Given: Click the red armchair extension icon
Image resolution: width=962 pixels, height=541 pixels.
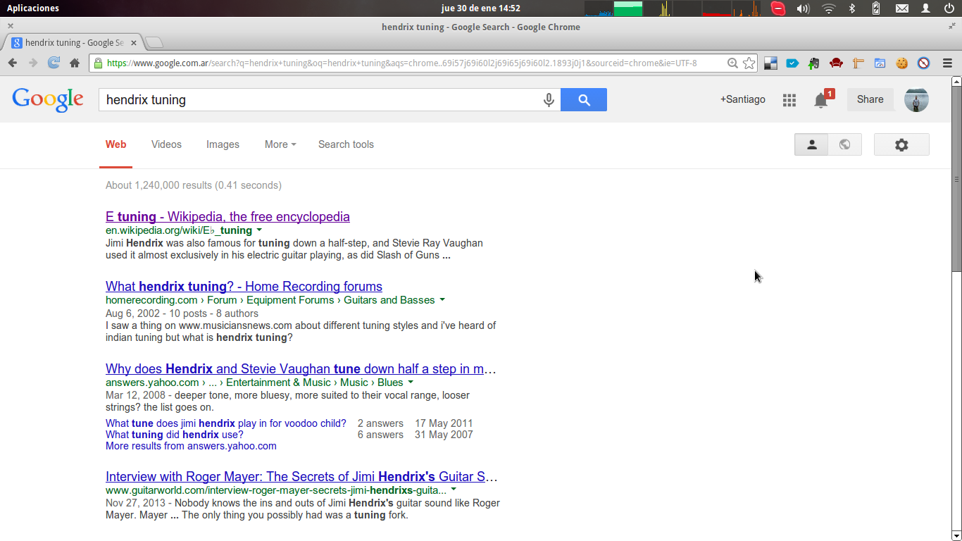Looking at the screenshot, I should pos(836,63).
